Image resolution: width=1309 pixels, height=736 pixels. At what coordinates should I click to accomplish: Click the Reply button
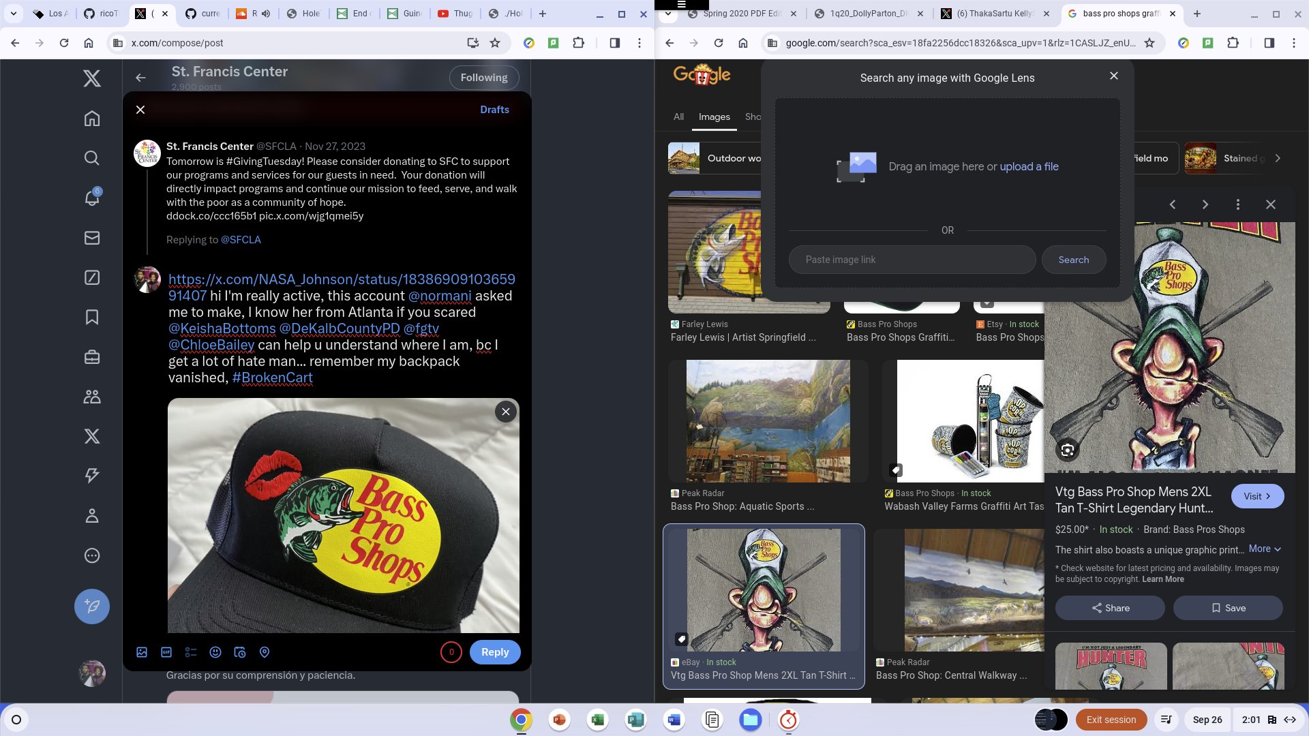(x=495, y=652)
